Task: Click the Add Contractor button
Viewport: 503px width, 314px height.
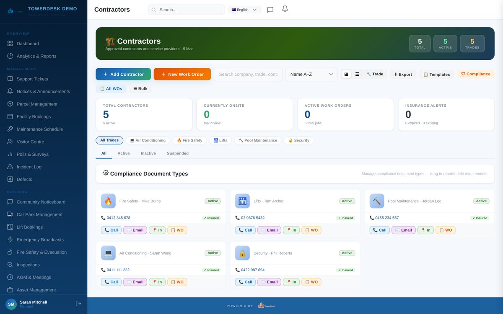Action: tap(123, 74)
